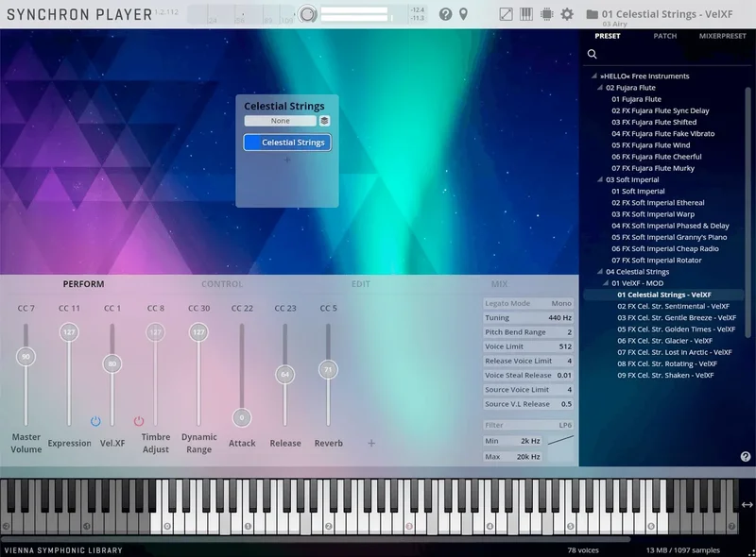Click the location pin icon in top toolbar

[463, 14]
